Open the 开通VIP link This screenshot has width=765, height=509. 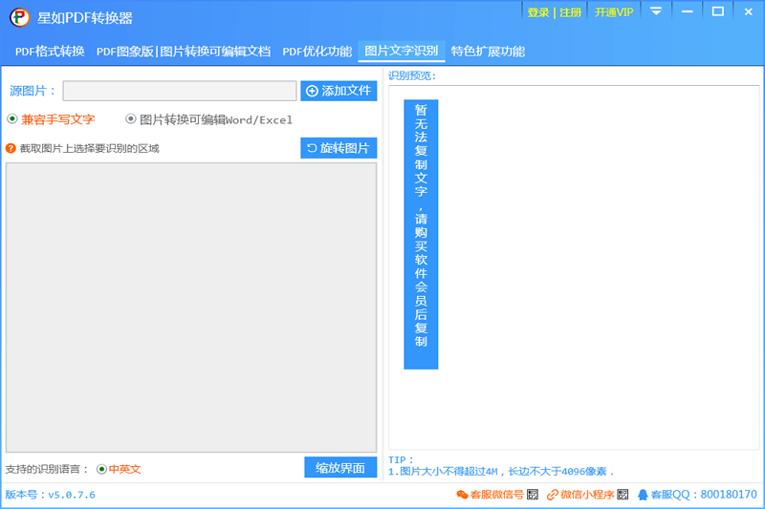614,12
